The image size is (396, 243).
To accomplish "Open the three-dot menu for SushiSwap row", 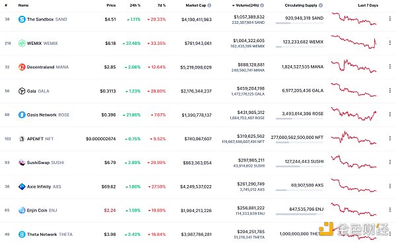I will point(390,162).
